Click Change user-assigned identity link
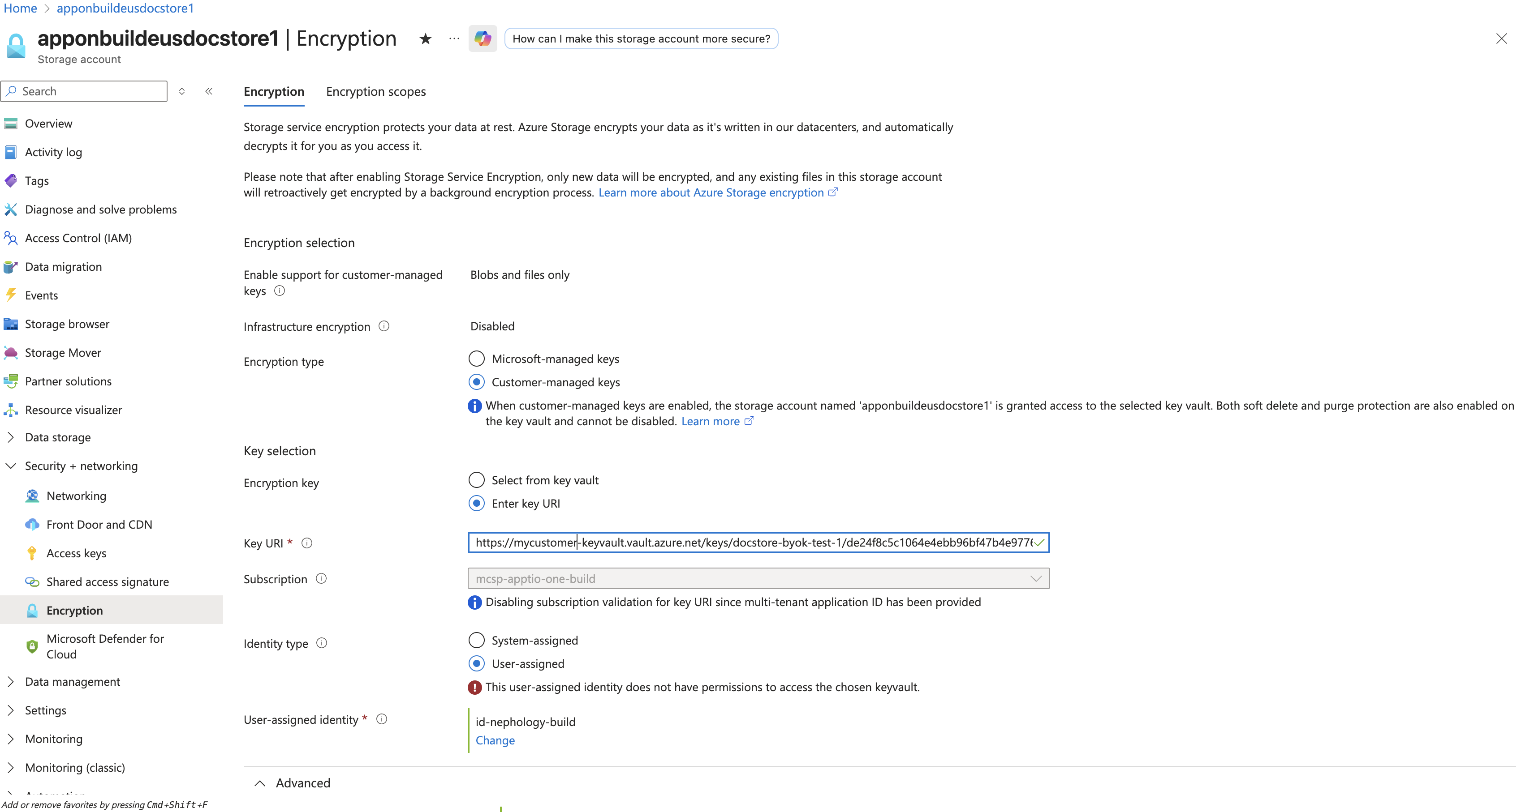The image size is (1534, 812). [495, 740]
